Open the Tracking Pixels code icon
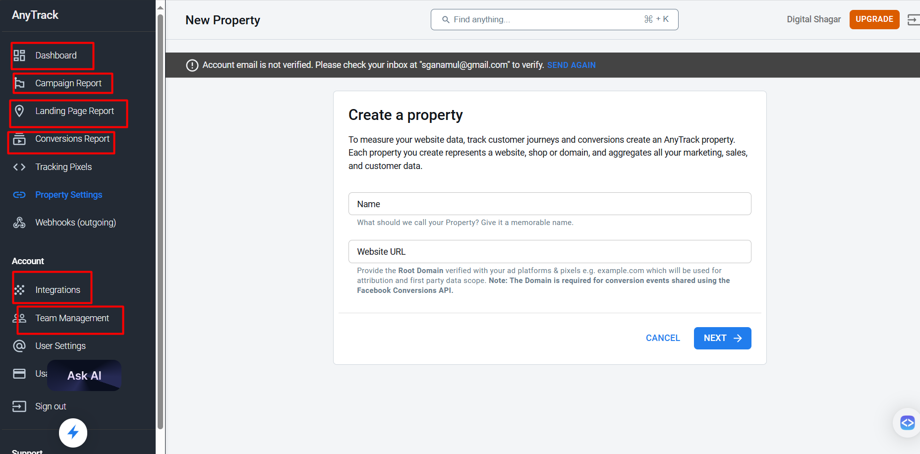The height and width of the screenshot is (454, 920). click(19, 167)
